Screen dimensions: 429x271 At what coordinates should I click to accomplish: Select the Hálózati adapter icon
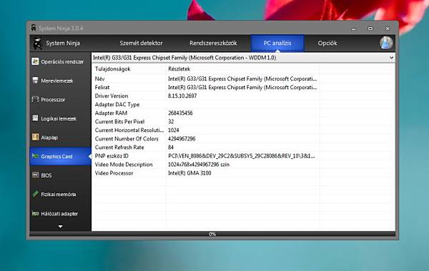tap(35, 213)
